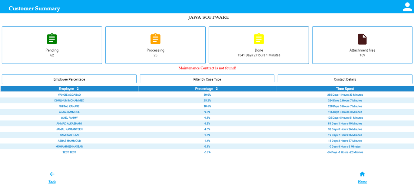Click 324 Days 2 Hours 7 Minutes
The image size is (414, 188).
pos(345,100)
